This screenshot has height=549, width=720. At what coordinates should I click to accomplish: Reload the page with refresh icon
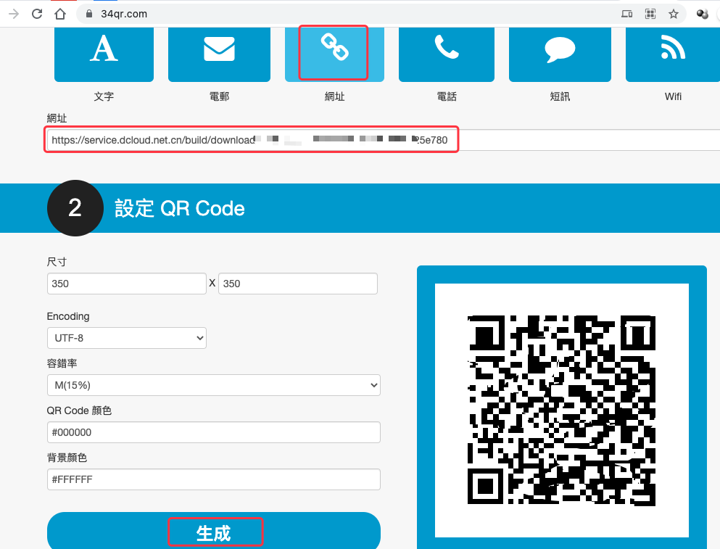(x=37, y=14)
